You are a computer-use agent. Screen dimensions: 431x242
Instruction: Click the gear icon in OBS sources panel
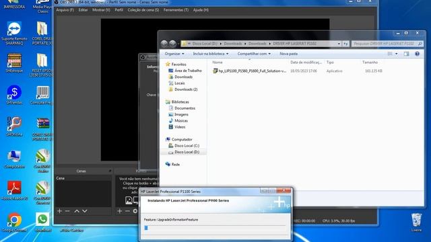pyautogui.click(x=135, y=211)
